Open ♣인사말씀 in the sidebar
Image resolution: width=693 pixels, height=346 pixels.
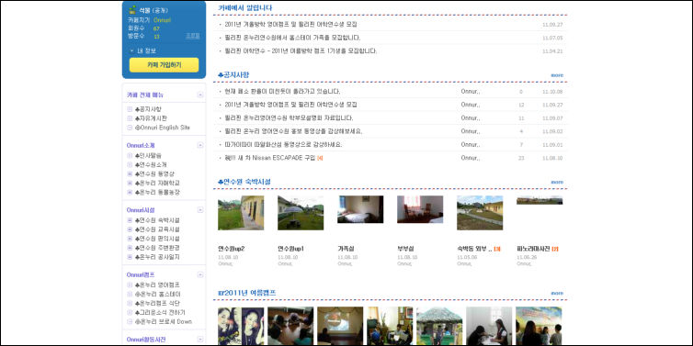click(x=148, y=155)
